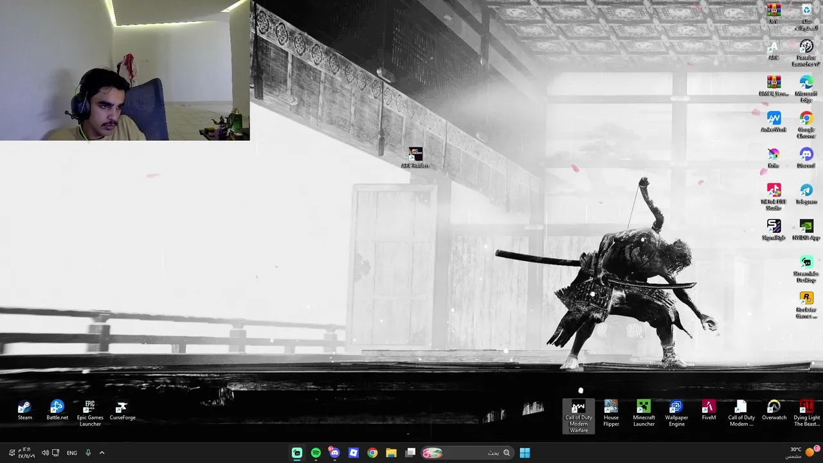The height and width of the screenshot is (463, 823).
Task: Launch the Minecraft Launcher icon
Action: 644,413
